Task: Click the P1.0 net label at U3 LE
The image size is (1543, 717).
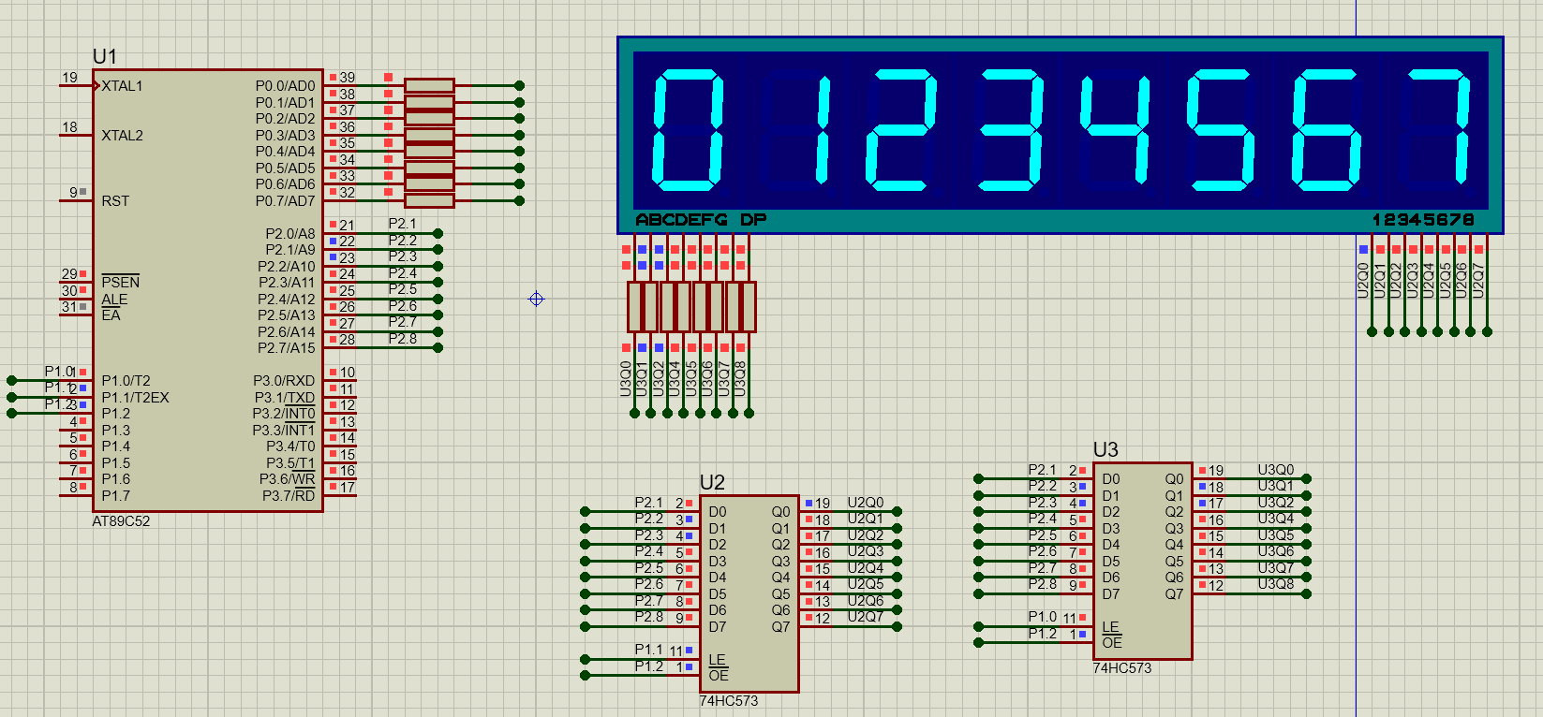Action: click(x=1042, y=617)
